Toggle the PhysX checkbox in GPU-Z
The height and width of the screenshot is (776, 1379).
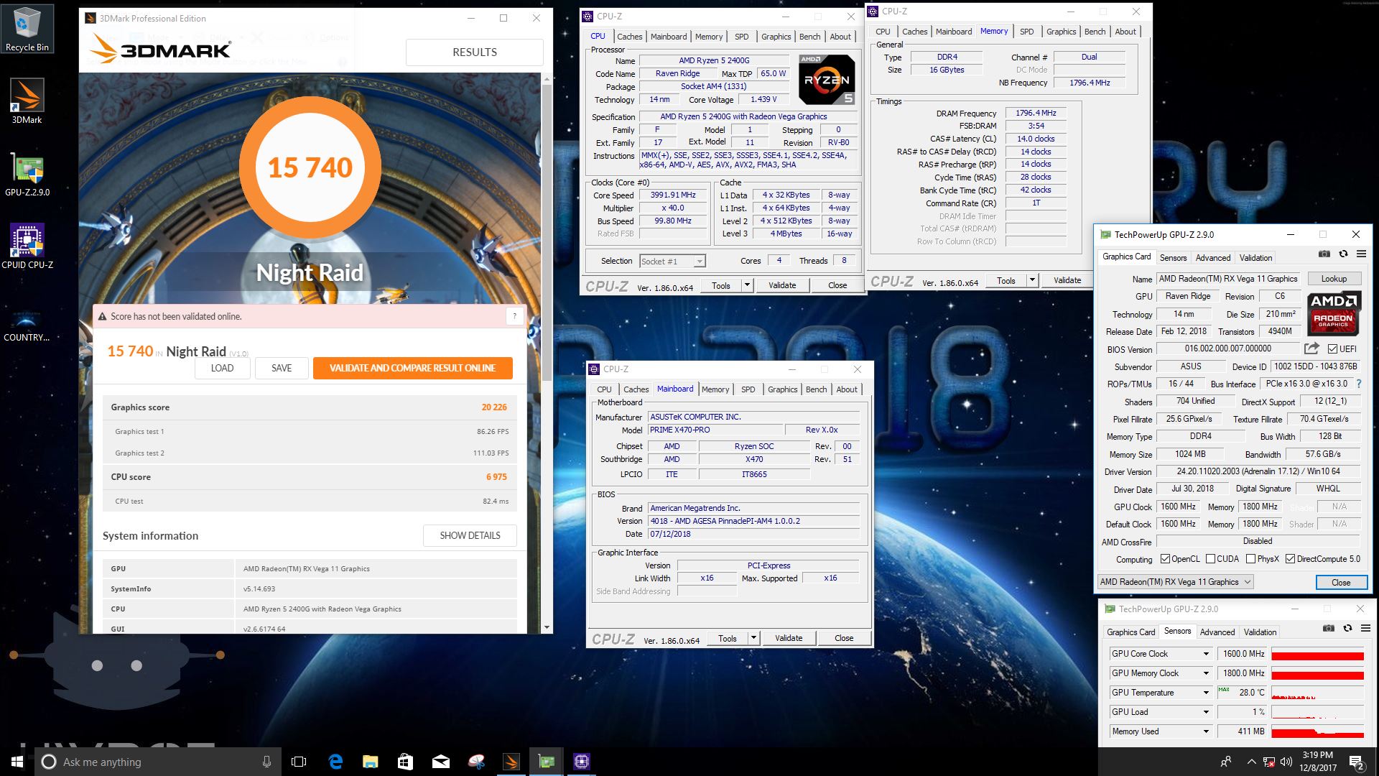(x=1251, y=558)
